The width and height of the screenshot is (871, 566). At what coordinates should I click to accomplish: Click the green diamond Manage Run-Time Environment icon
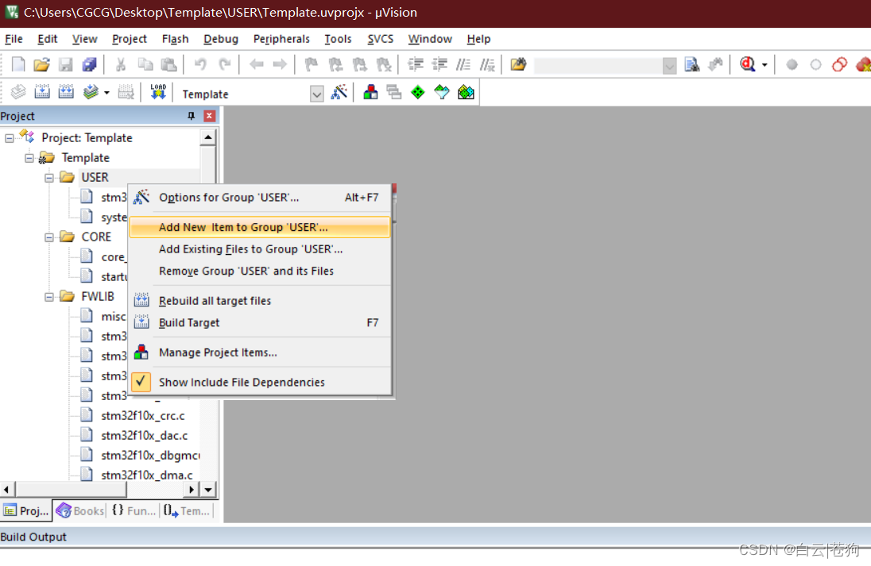click(x=418, y=92)
